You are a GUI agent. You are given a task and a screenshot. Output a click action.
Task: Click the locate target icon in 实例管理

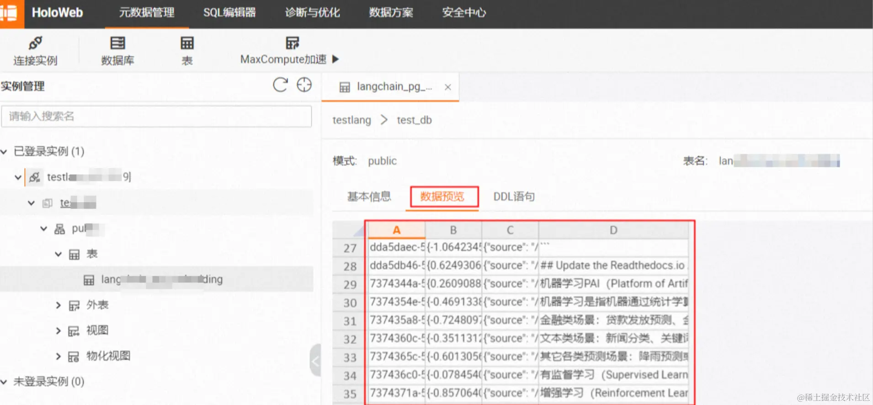coord(304,85)
